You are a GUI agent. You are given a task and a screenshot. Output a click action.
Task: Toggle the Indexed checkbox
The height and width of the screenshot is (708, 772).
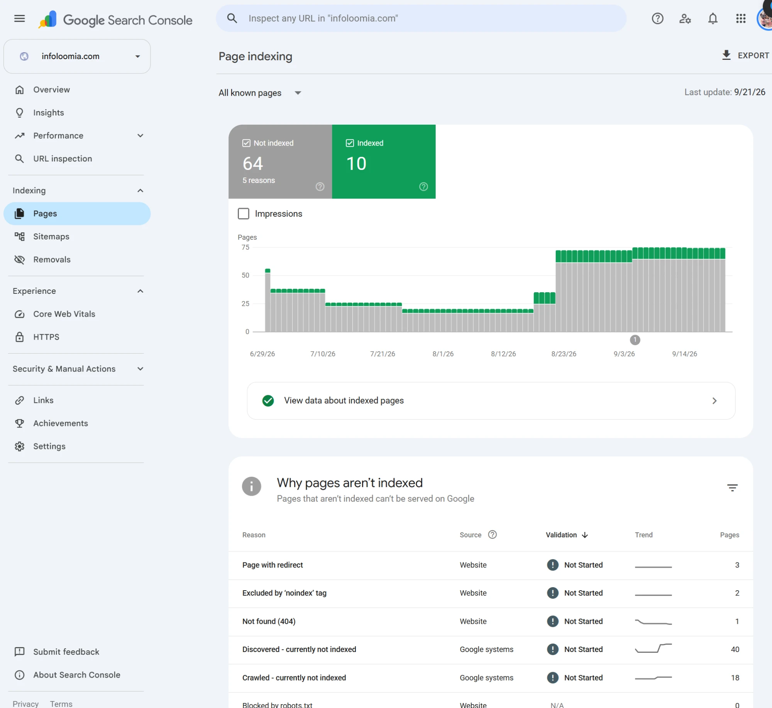[350, 143]
